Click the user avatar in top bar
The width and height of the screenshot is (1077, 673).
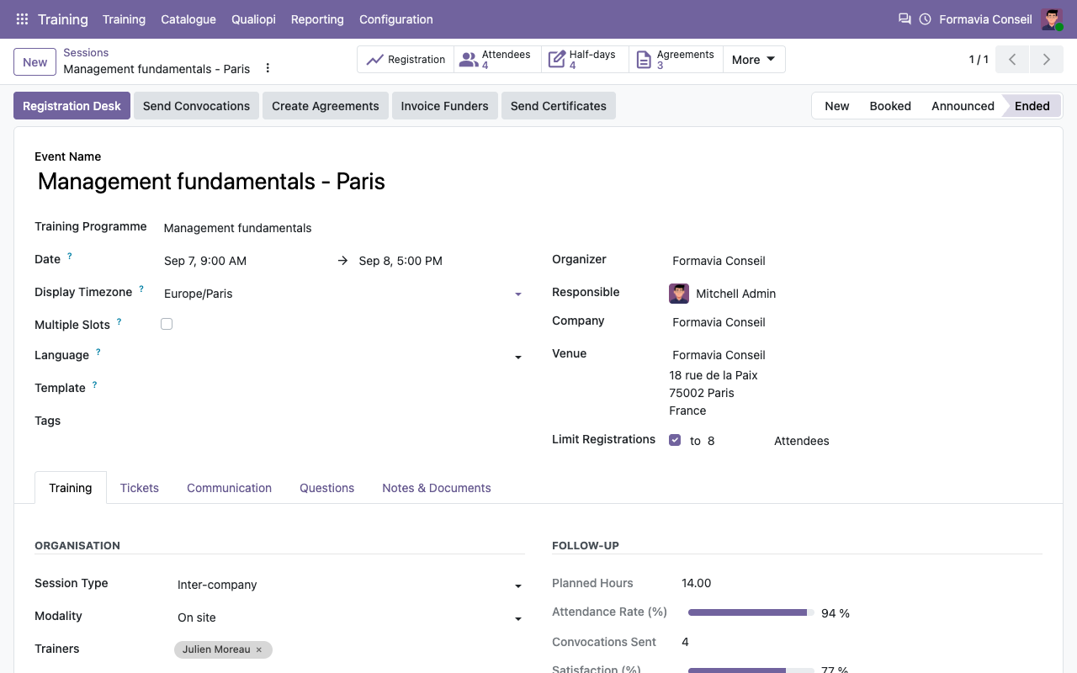(x=1052, y=19)
